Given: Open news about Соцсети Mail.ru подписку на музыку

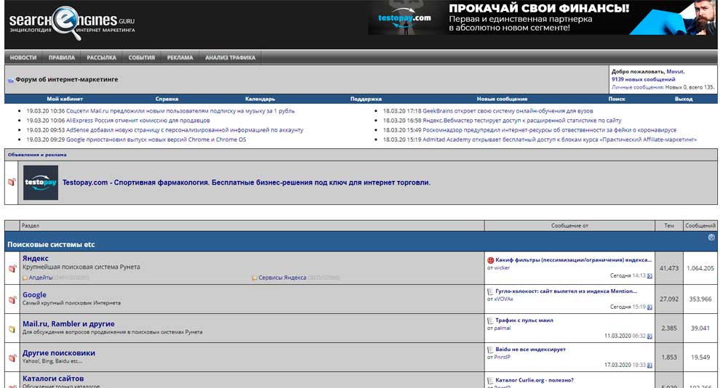Looking at the screenshot, I should click(180, 111).
